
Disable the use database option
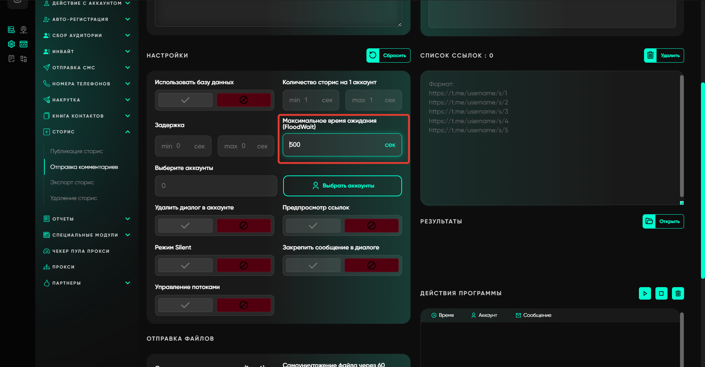(x=243, y=100)
